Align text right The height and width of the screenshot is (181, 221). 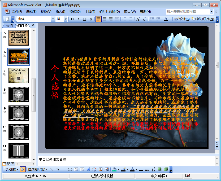111,19
